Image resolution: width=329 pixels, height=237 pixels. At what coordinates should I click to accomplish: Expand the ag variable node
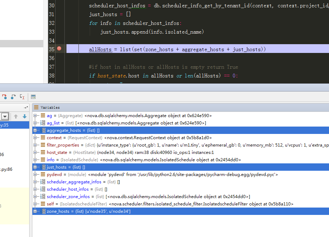click(x=35, y=116)
